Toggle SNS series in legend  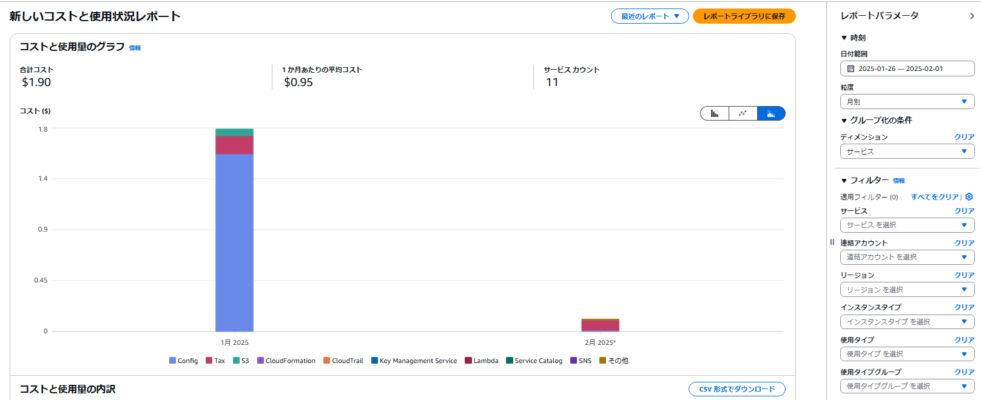click(581, 361)
